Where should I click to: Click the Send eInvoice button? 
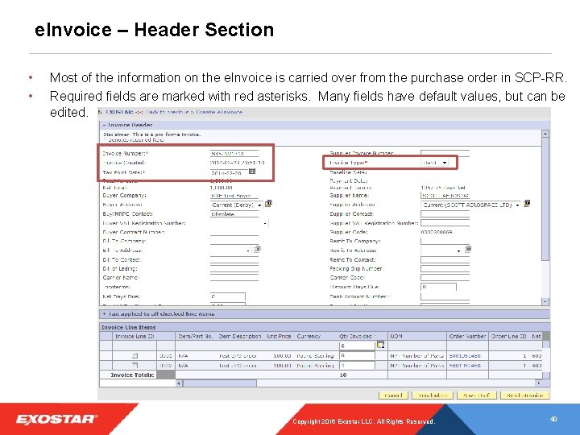pos(525,395)
